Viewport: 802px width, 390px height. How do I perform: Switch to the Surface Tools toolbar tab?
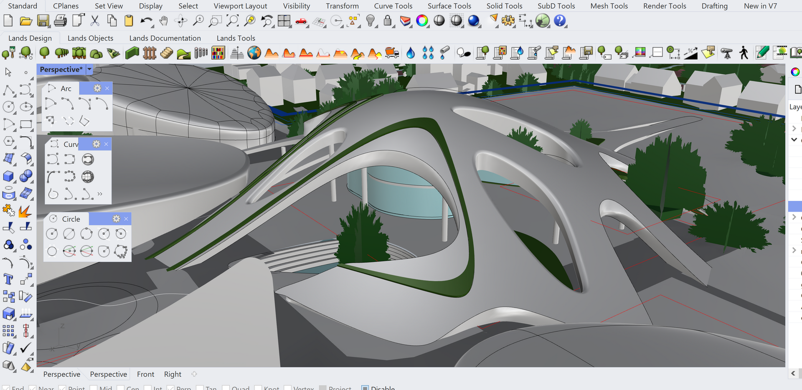[449, 6]
